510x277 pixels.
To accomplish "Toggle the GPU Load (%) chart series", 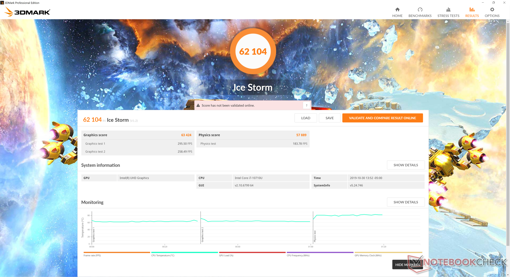I will pos(252,254).
